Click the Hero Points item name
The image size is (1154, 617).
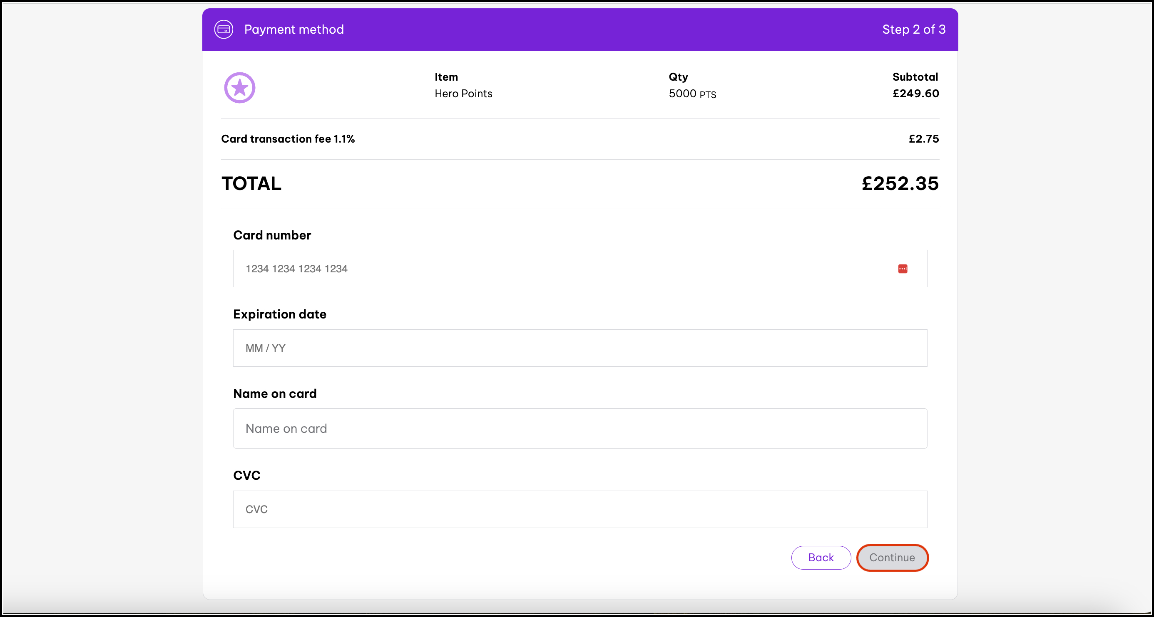point(463,94)
